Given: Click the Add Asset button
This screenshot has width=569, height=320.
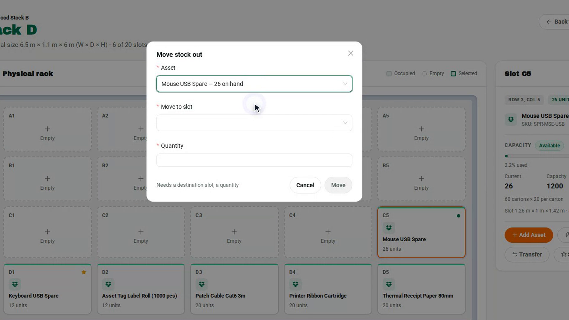Looking at the screenshot, I should (x=529, y=235).
